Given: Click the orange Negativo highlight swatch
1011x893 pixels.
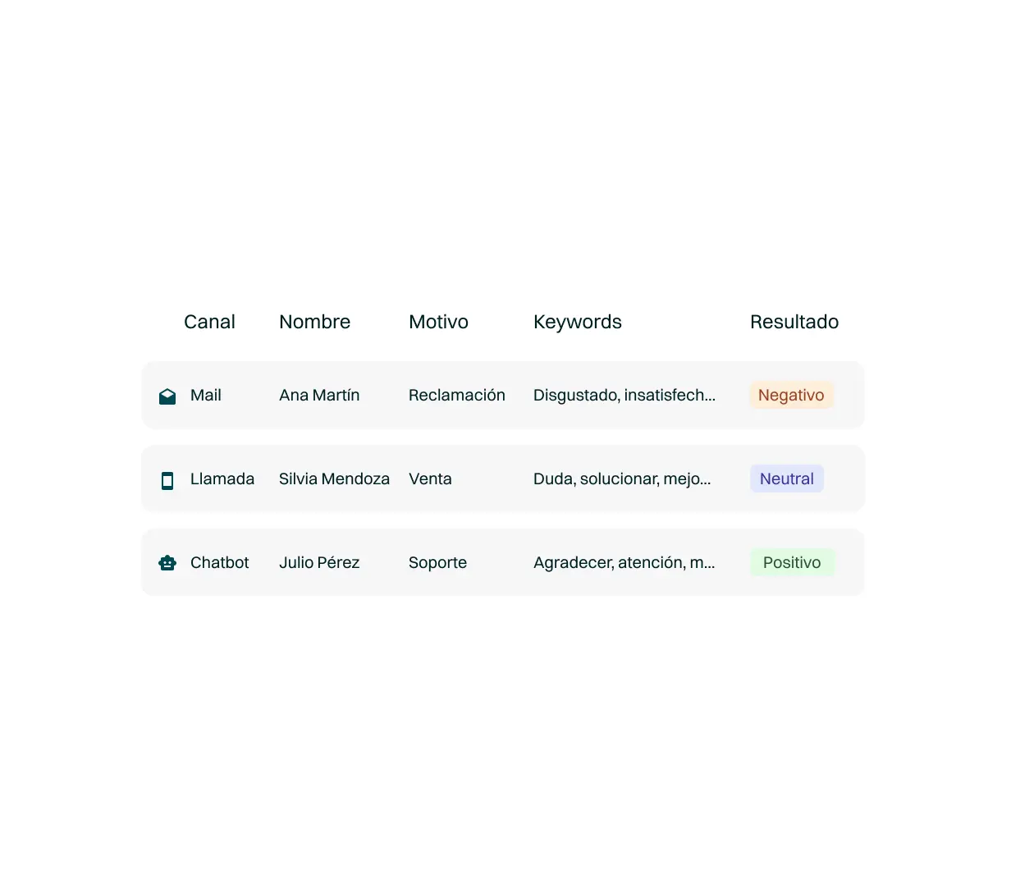Looking at the screenshot, I should [791, 395].
